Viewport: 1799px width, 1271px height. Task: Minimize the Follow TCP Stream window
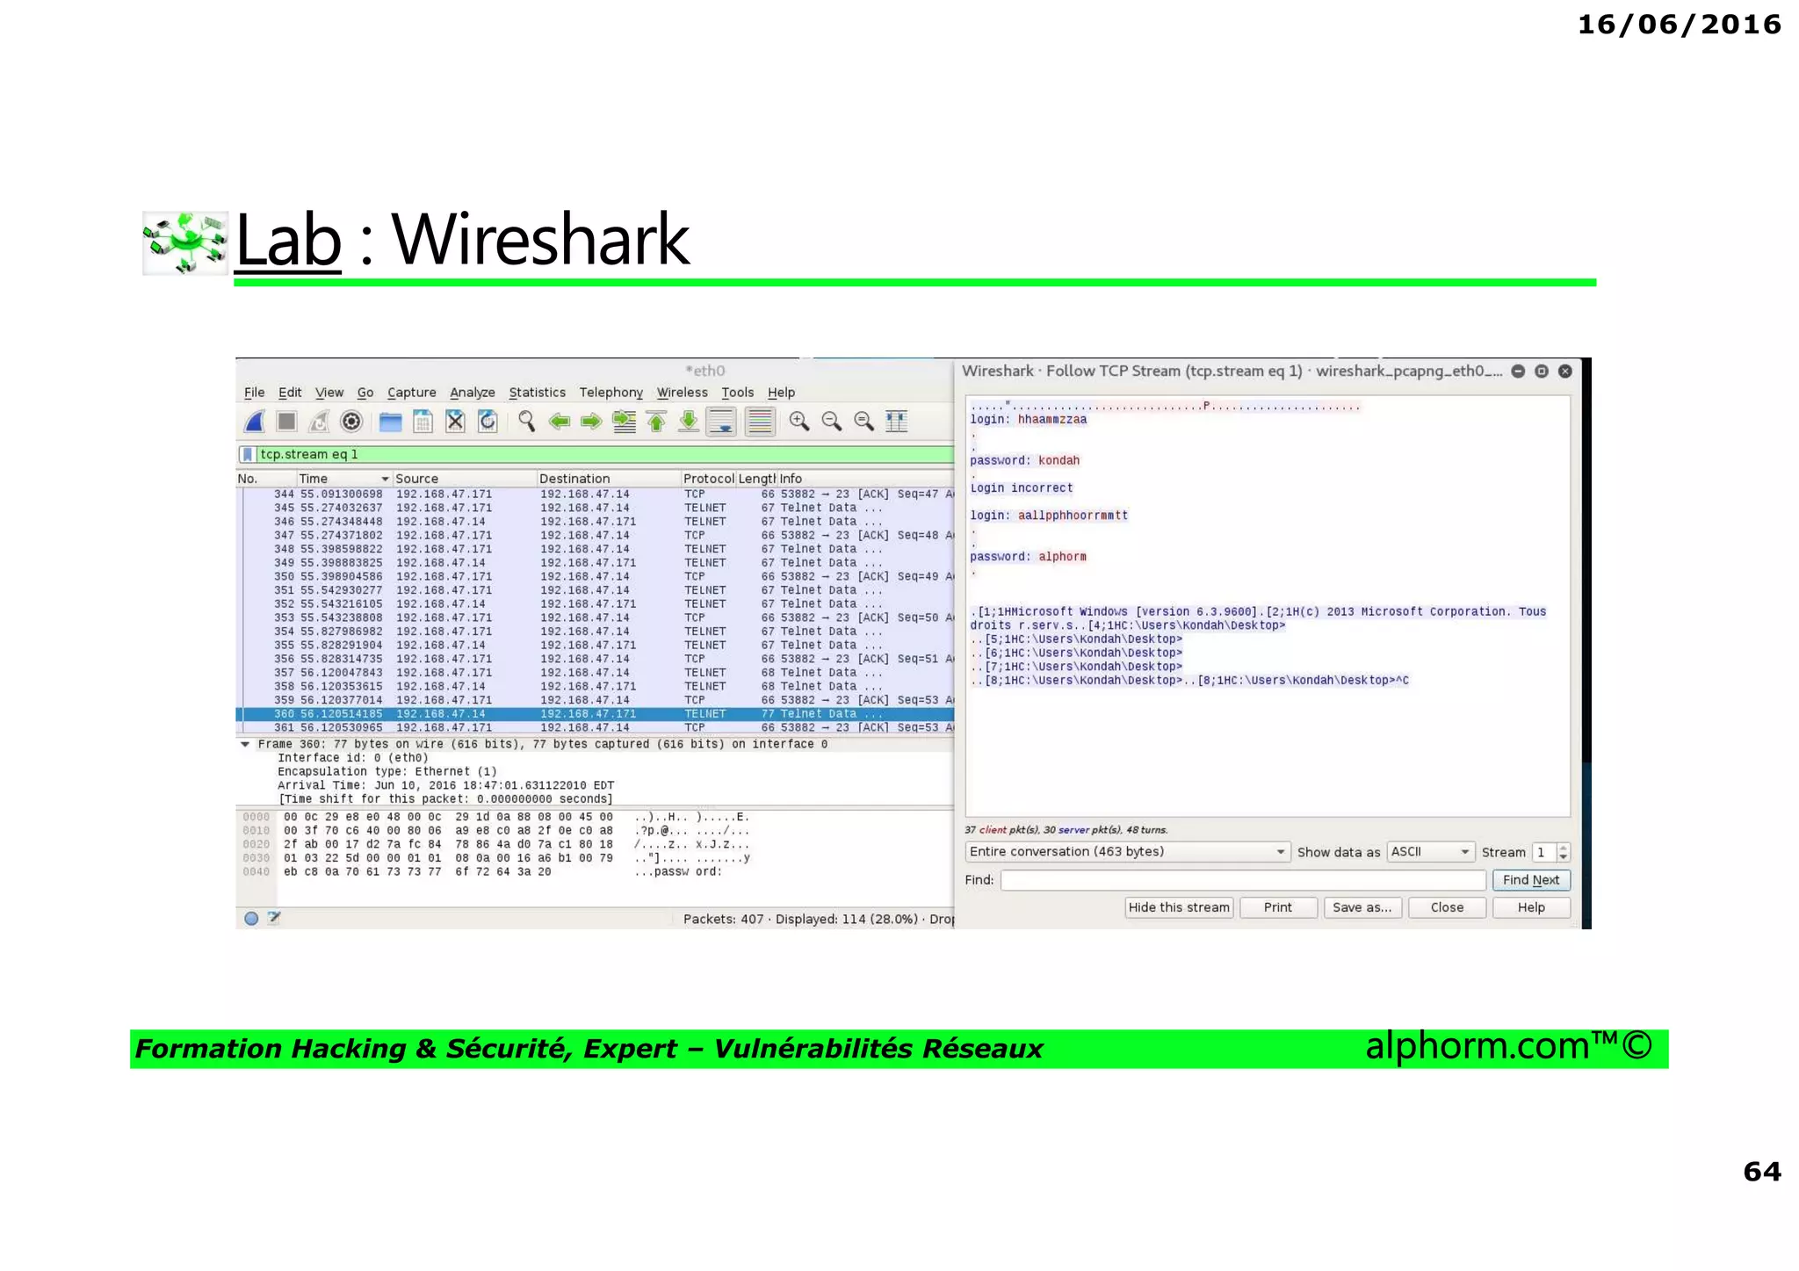pos(1518,372)
